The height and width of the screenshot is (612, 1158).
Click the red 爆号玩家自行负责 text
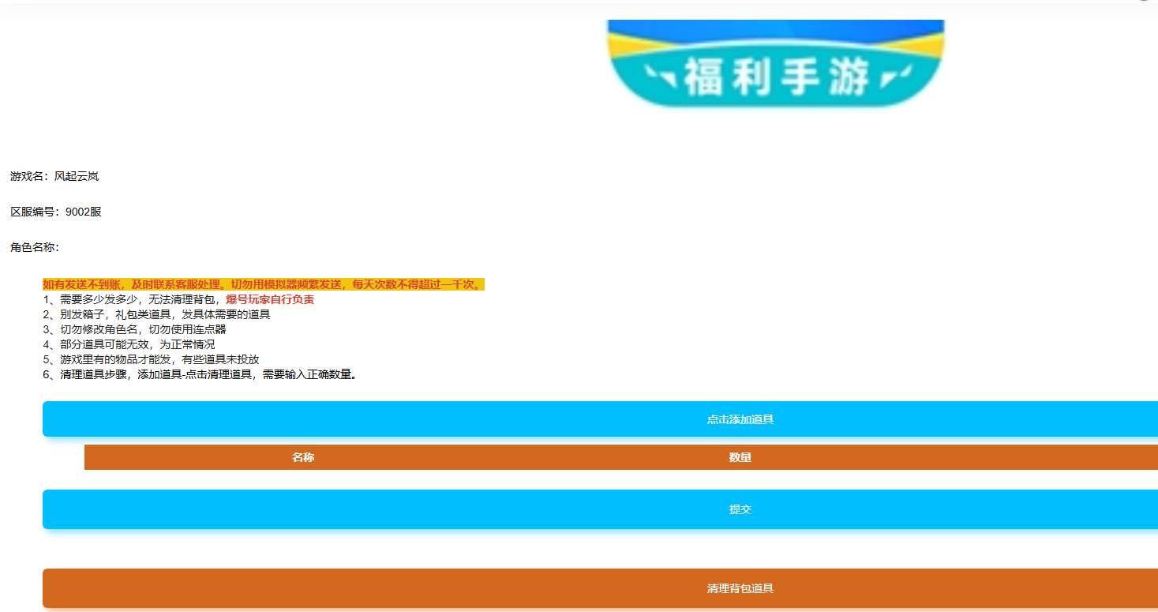[x=270, y=299]
